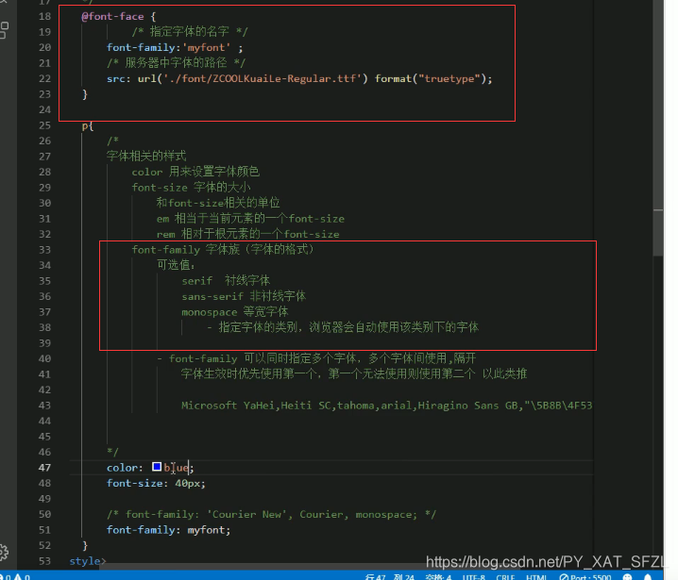The height and width of the screenshot is (580, 678).
Task: Click the 'p{' selector on line 25
Action: point(88,125)
